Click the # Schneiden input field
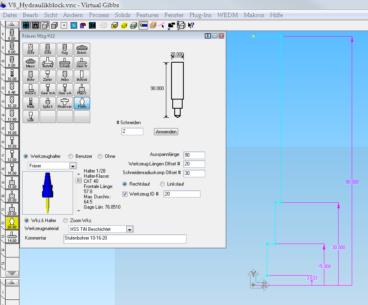The height and width of the screenshot is (305, 368). (132, 132)
